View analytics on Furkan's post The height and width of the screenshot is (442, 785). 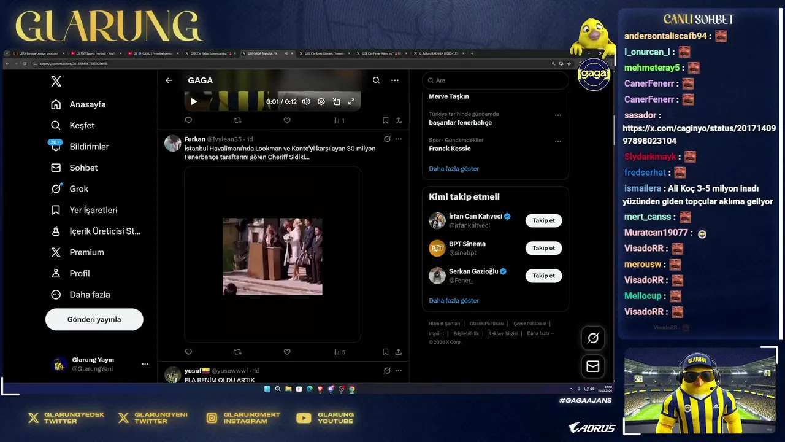(x=339, y=352)
